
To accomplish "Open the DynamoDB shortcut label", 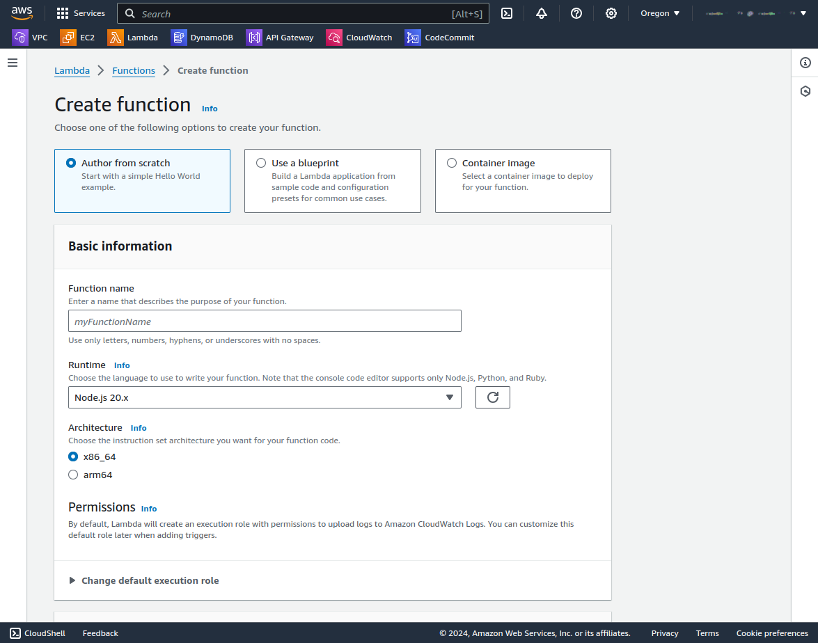I will click(212, 38).
